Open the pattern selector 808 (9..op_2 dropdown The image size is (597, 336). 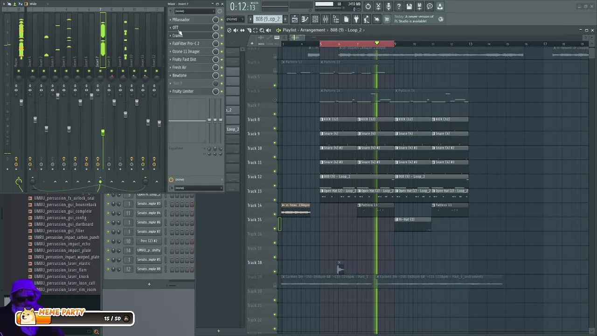[x=268, y=19]
